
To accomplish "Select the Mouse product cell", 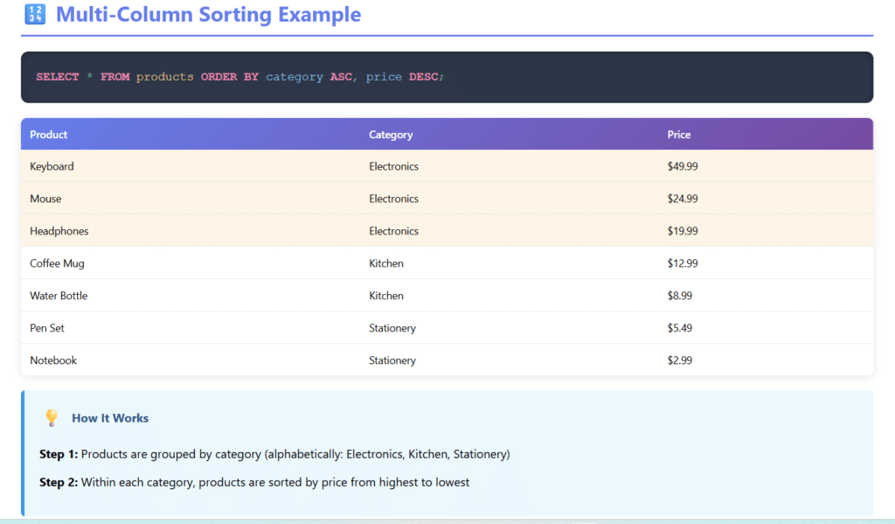I will click(45, 199).
